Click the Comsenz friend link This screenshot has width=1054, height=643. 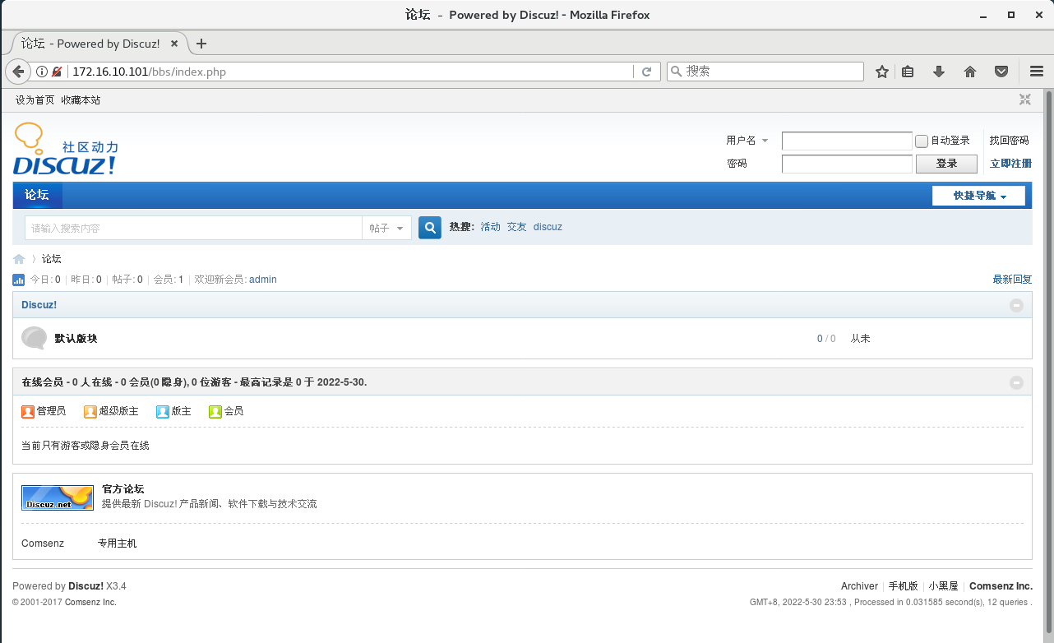(x=43, y=544)
